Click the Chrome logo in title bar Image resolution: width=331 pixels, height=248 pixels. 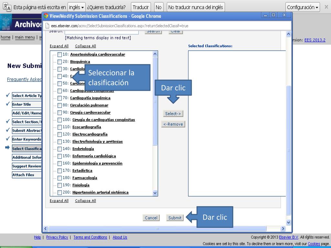coord(46,16)
